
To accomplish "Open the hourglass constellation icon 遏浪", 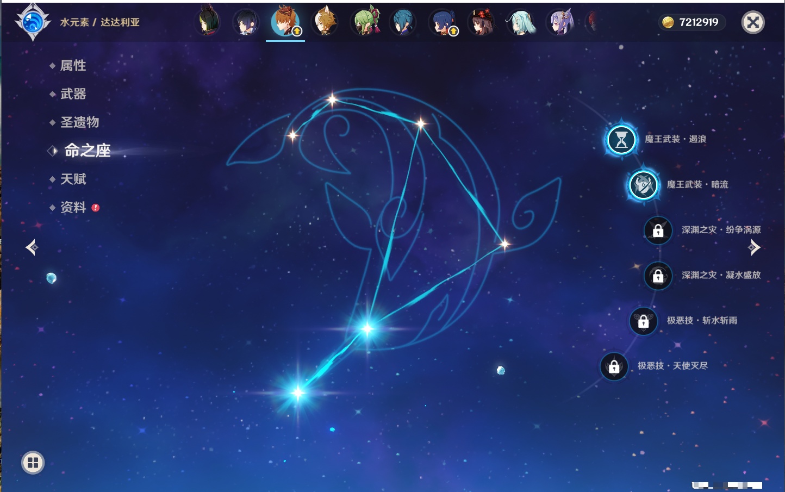I will coord(621,140).
